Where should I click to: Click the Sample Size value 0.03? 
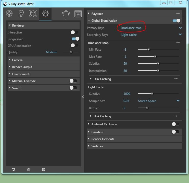pos(126,101)
